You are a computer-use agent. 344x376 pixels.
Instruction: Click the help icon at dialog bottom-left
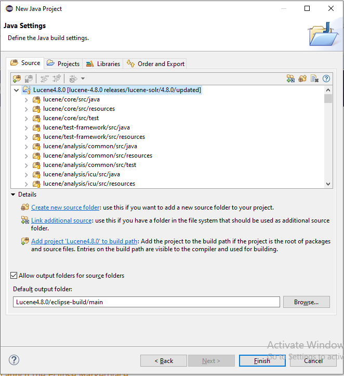(x=14, y=360)
